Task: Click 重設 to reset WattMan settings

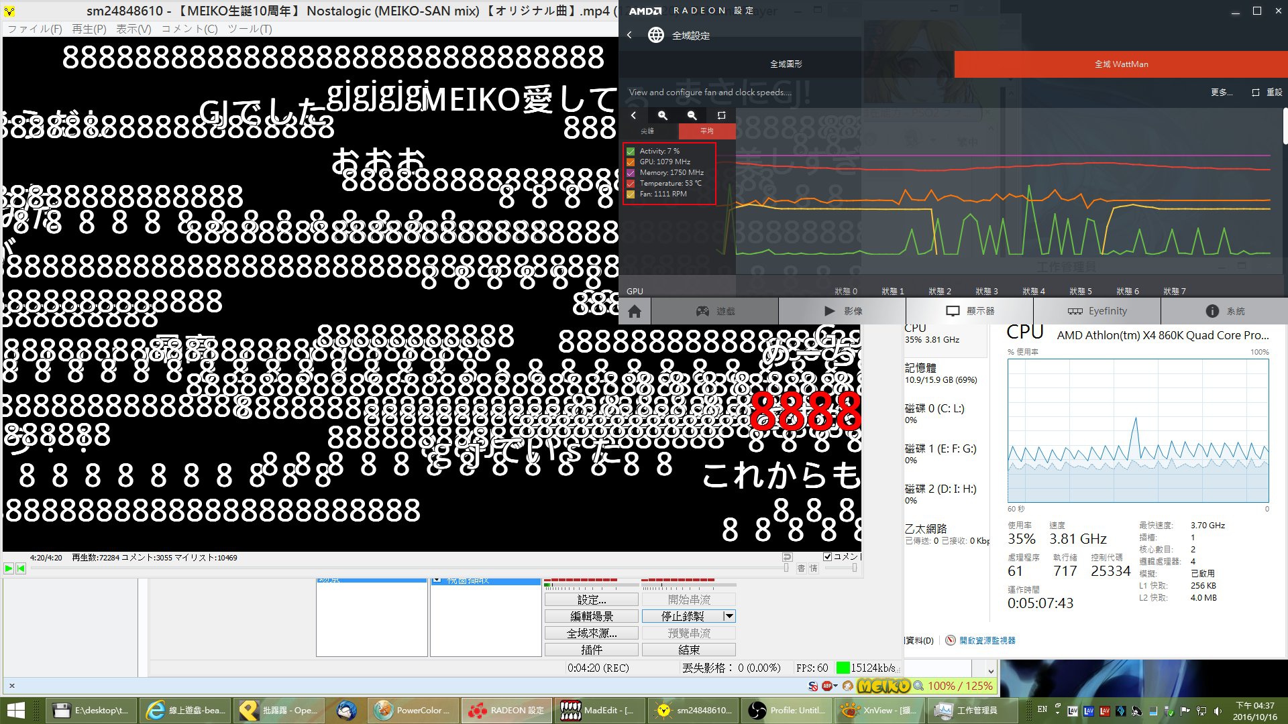Action: tap(1267, 93)
